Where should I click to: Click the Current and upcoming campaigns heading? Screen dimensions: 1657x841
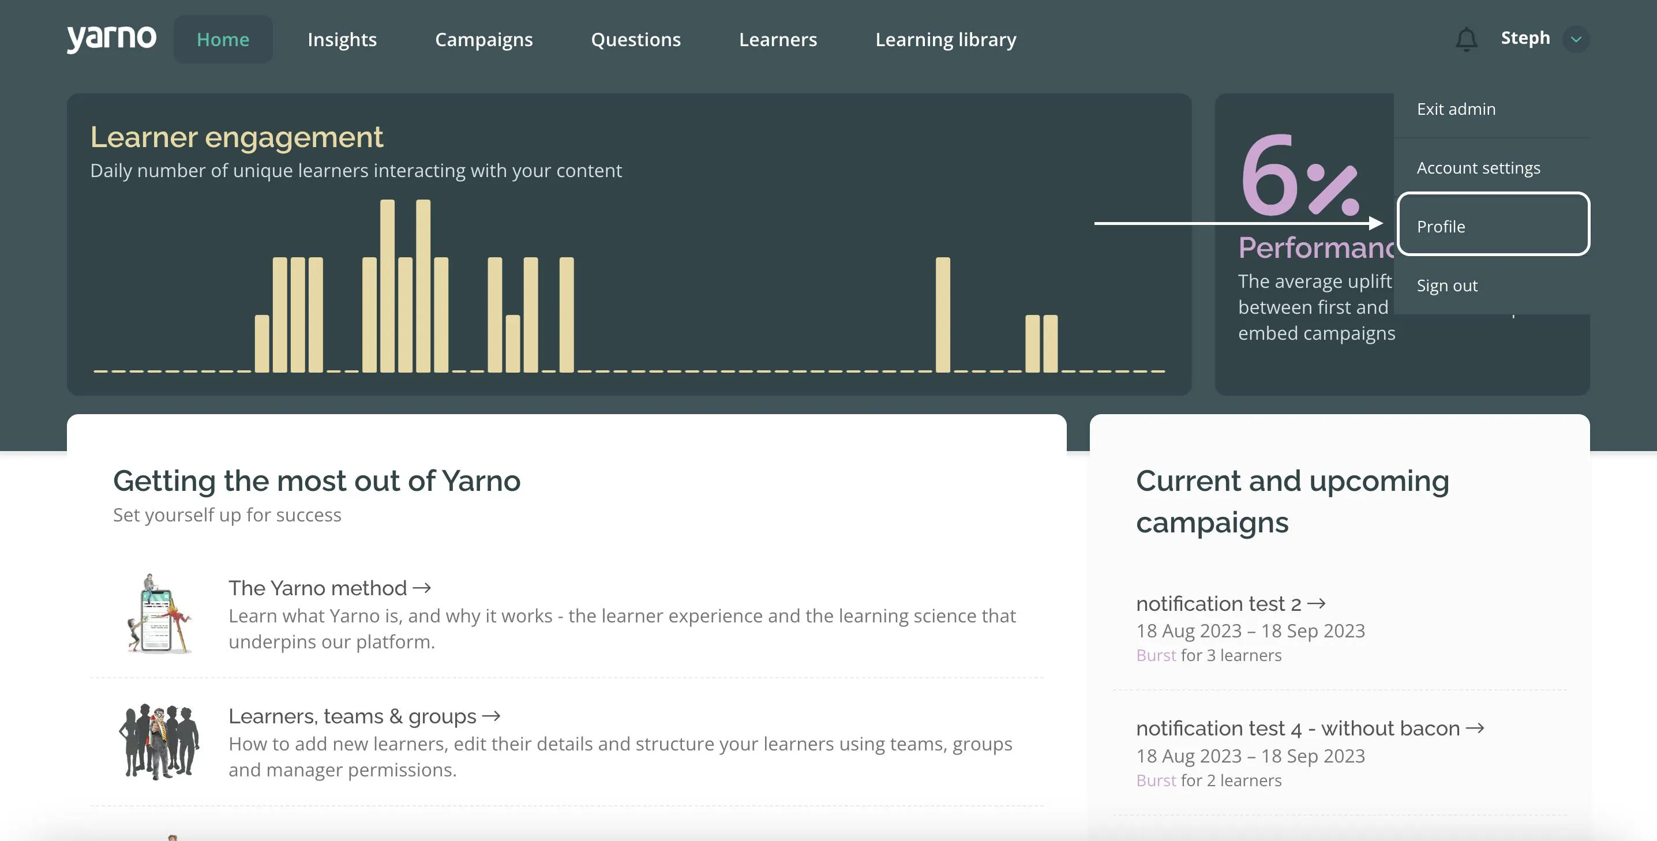tap(1292, 501)
